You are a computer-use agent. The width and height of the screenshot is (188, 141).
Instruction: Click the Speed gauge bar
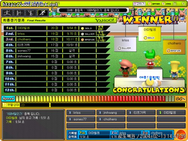(x=95, y=99)
